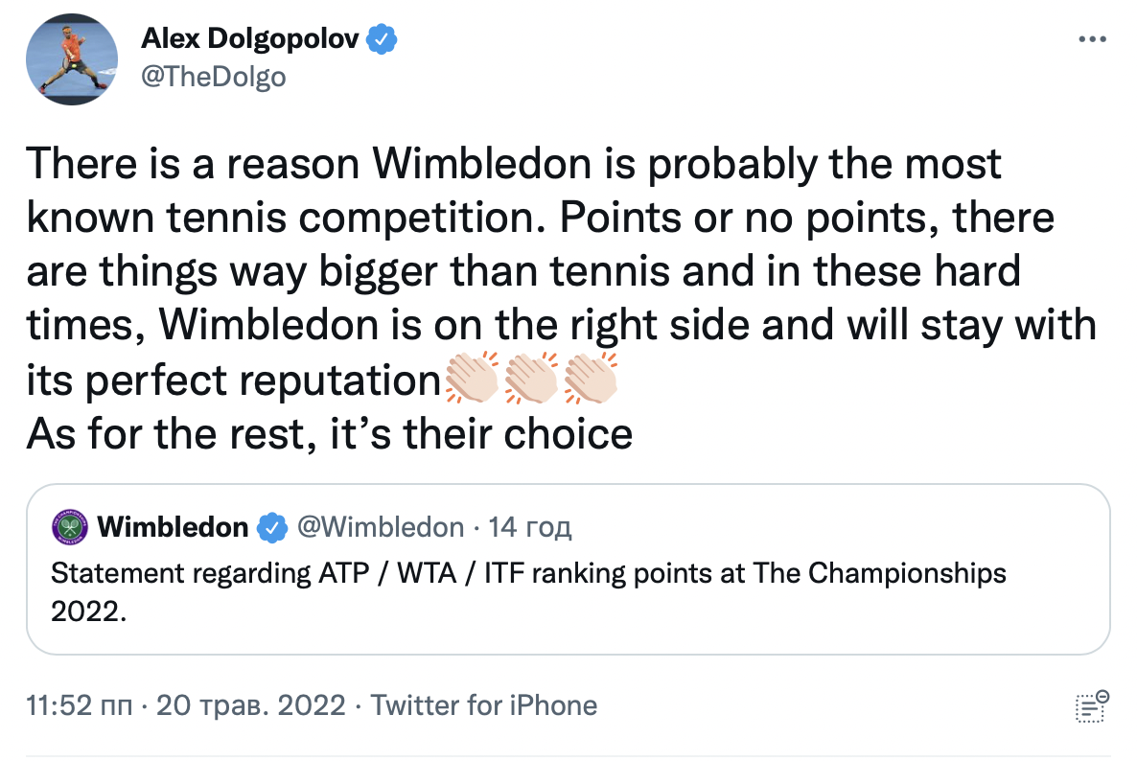Click the first clapping hands emoji
1137x761 pixels.
click(x=473, y=380)
